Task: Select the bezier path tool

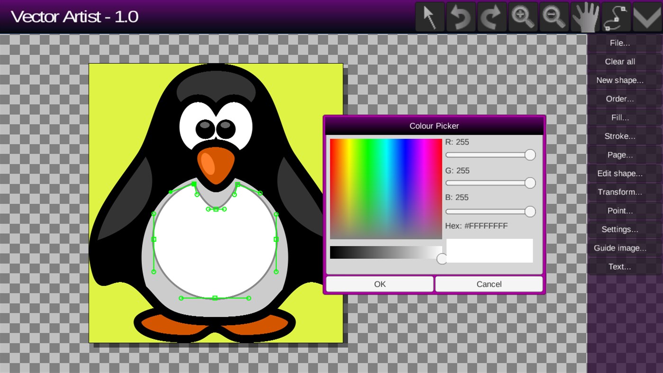Action: pyautogui.click(x=616, y=16)
